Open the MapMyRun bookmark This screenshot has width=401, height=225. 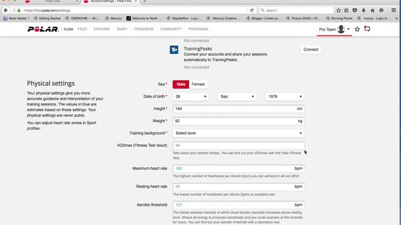184,18
